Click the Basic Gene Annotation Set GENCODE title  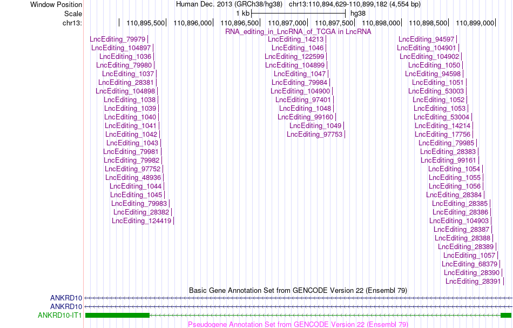pos(298,290)
